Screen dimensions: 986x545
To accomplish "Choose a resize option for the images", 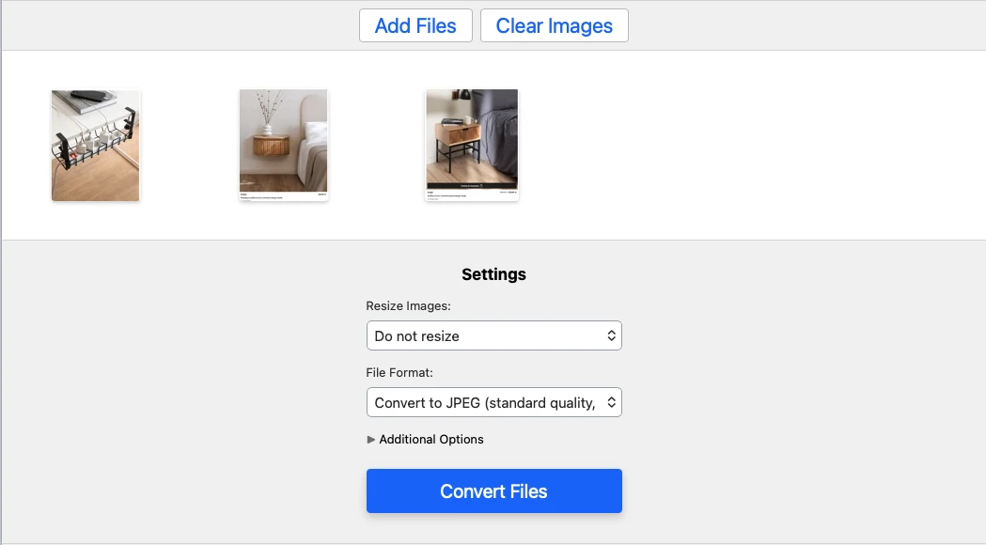I will 493,335.
